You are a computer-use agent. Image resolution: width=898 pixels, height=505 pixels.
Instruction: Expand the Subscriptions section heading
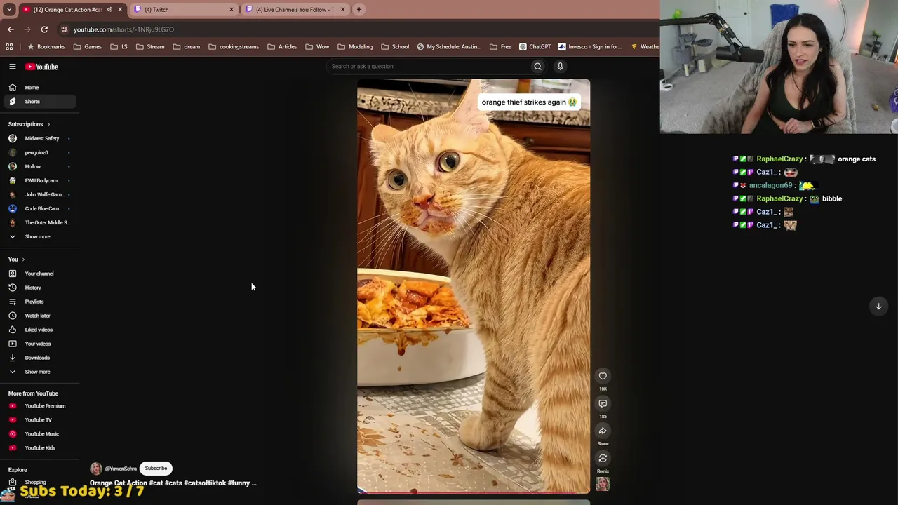click(29, 124)
